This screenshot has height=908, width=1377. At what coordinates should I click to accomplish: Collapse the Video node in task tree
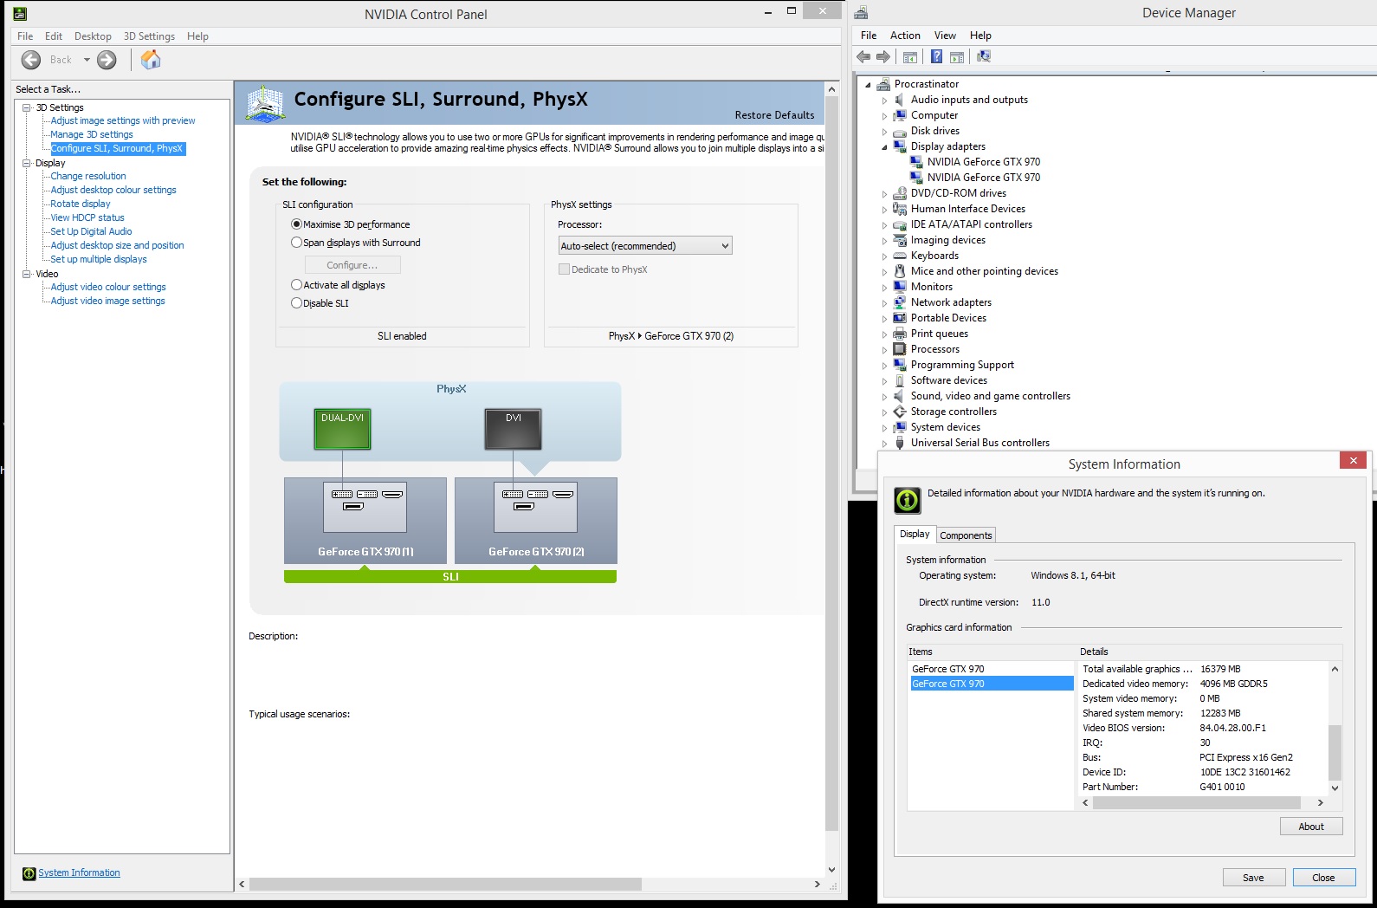(x=27, y=274)
